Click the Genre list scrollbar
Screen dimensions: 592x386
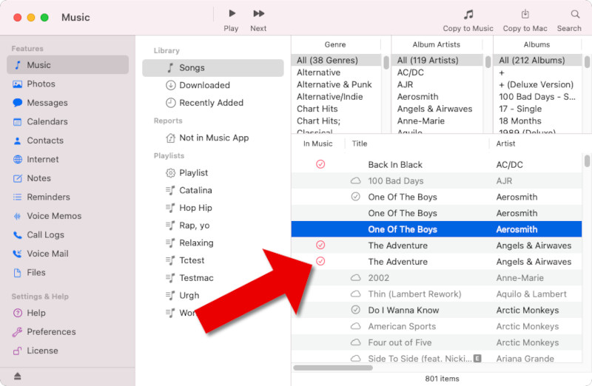click(x=386, y=62)
